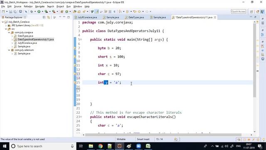Go to Previous Annotation toolbar icon
Screen dimensions: 266x150
pos(128,12)
